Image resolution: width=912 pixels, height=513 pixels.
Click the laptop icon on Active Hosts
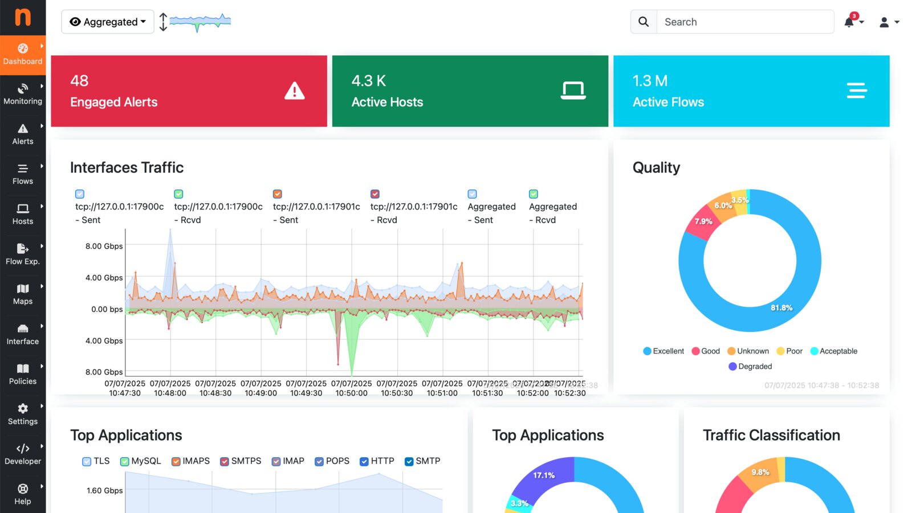tap(573, 91)
